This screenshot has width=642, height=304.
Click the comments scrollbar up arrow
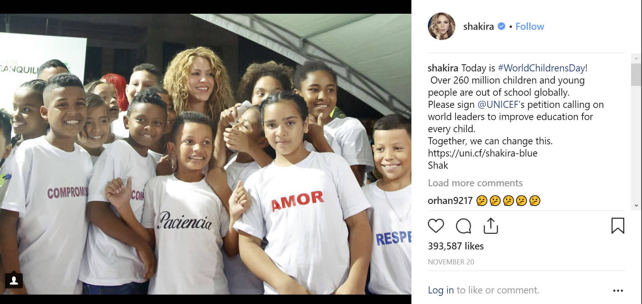(x=636, y=58)
